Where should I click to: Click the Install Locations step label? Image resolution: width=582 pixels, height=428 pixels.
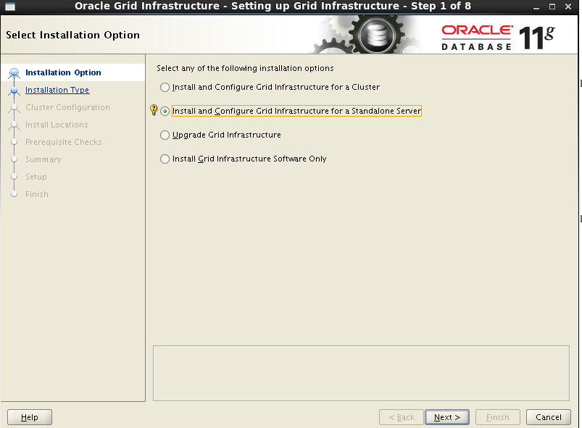(x=57, y=125)
